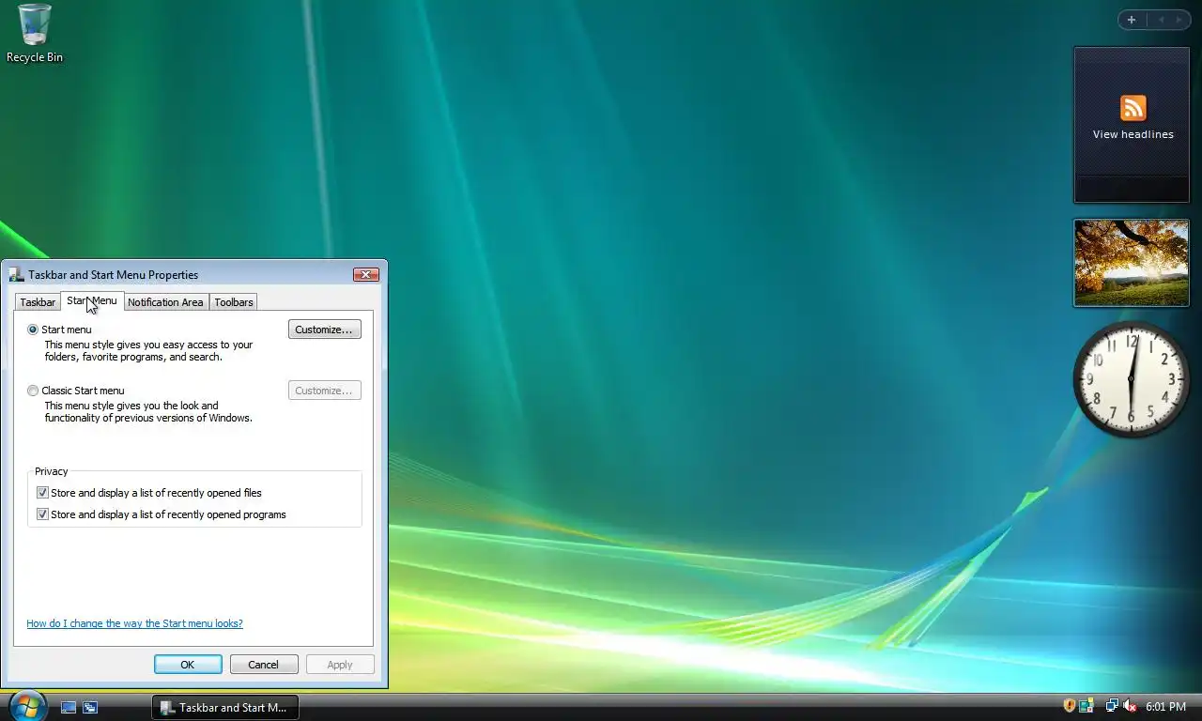
Task: Click the OK button
Action: [x=188, y=665]
